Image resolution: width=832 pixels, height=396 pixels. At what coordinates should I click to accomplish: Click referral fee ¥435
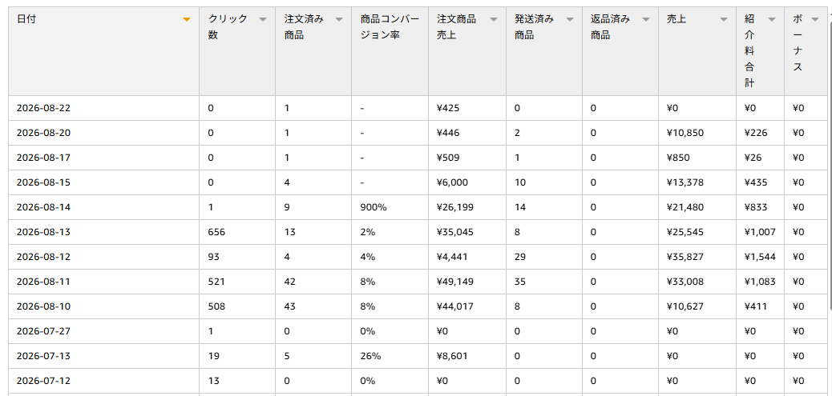click(x=756, y=182)
